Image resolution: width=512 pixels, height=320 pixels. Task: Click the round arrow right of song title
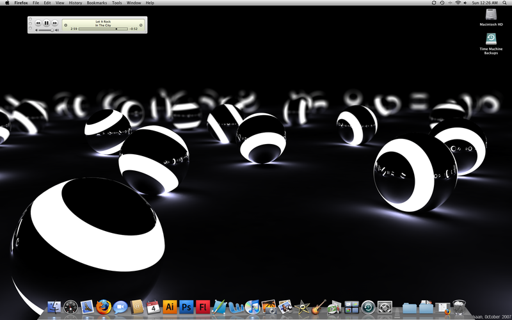click(141, 25)
